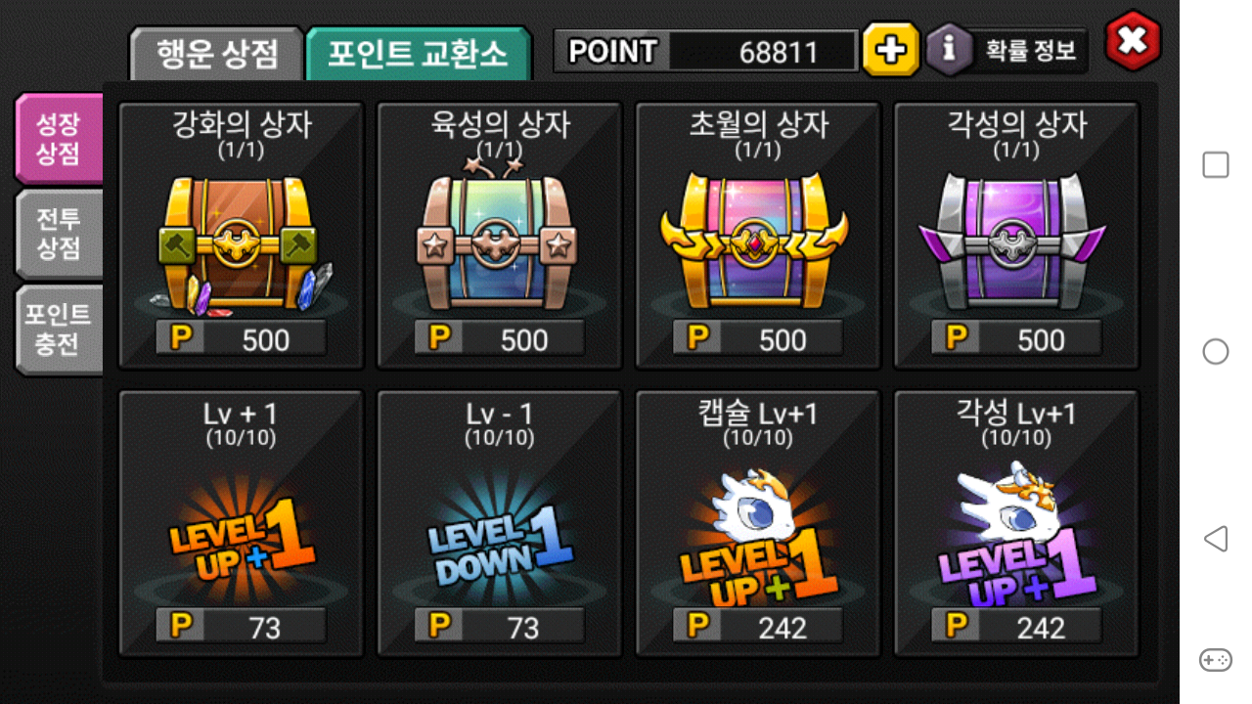Close the shop with red X
This screenshot has width=1252, height=704.
[x=1133, y=41]
